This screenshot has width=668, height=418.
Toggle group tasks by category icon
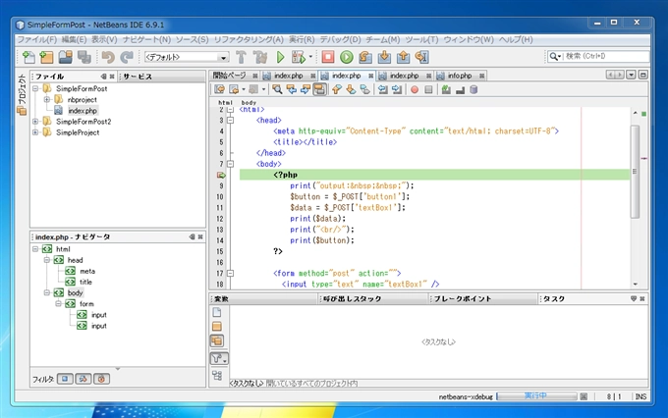(217, 376)
